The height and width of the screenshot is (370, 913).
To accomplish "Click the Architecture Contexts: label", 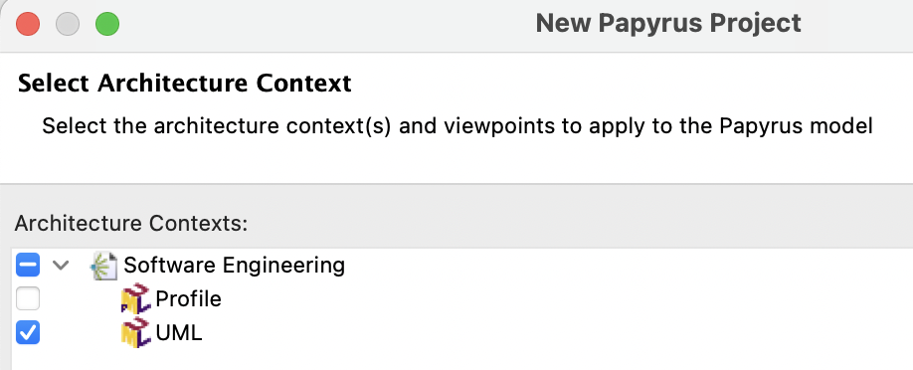I will click(x=131, y=223).
